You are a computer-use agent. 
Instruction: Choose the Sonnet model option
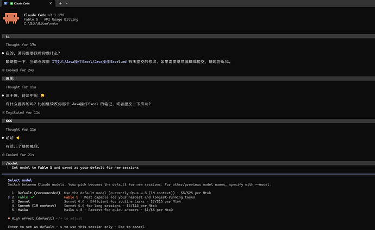pyautogui.click(x=21, y=201)
